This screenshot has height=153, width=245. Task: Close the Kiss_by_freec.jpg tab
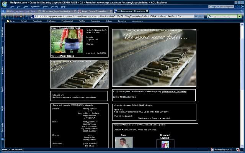[x=39, y=11]
